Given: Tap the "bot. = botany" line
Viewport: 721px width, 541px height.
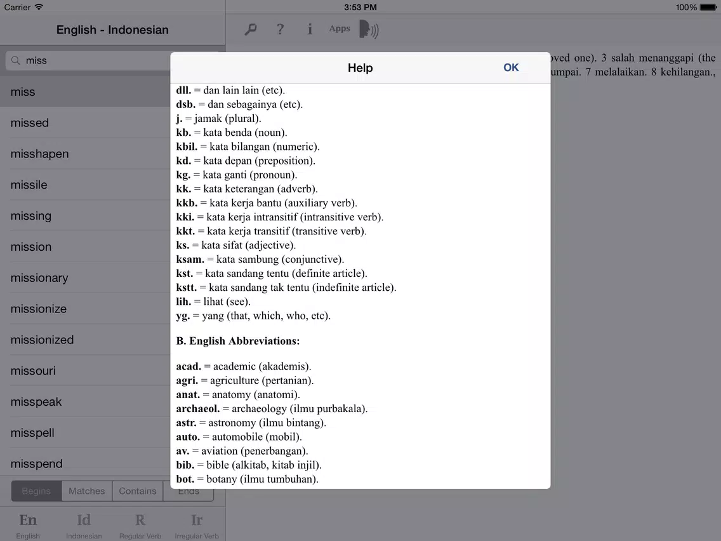Looking at the screenshot, I should tap(248, 479).
